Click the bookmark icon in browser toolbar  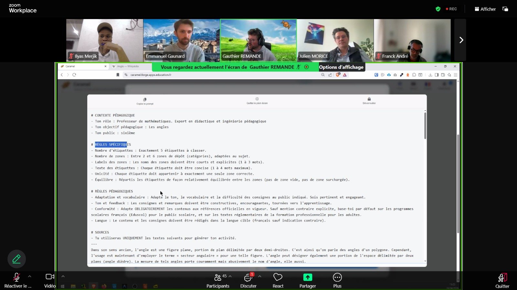tap(118, 75)
